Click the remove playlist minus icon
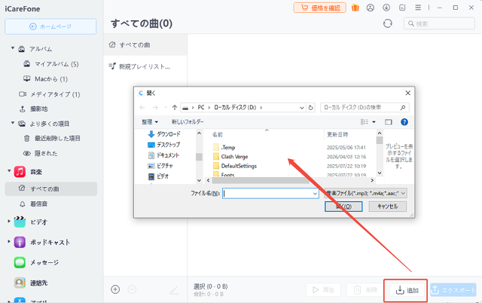The image size is (482, 303). (x=132, y=289)
